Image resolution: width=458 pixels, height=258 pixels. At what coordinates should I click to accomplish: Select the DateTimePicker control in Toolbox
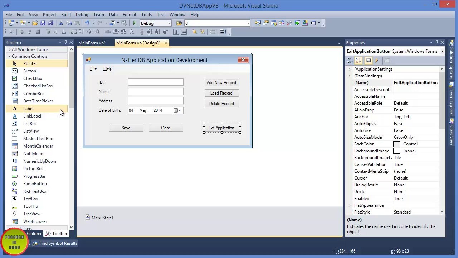[x=36, y=101]
